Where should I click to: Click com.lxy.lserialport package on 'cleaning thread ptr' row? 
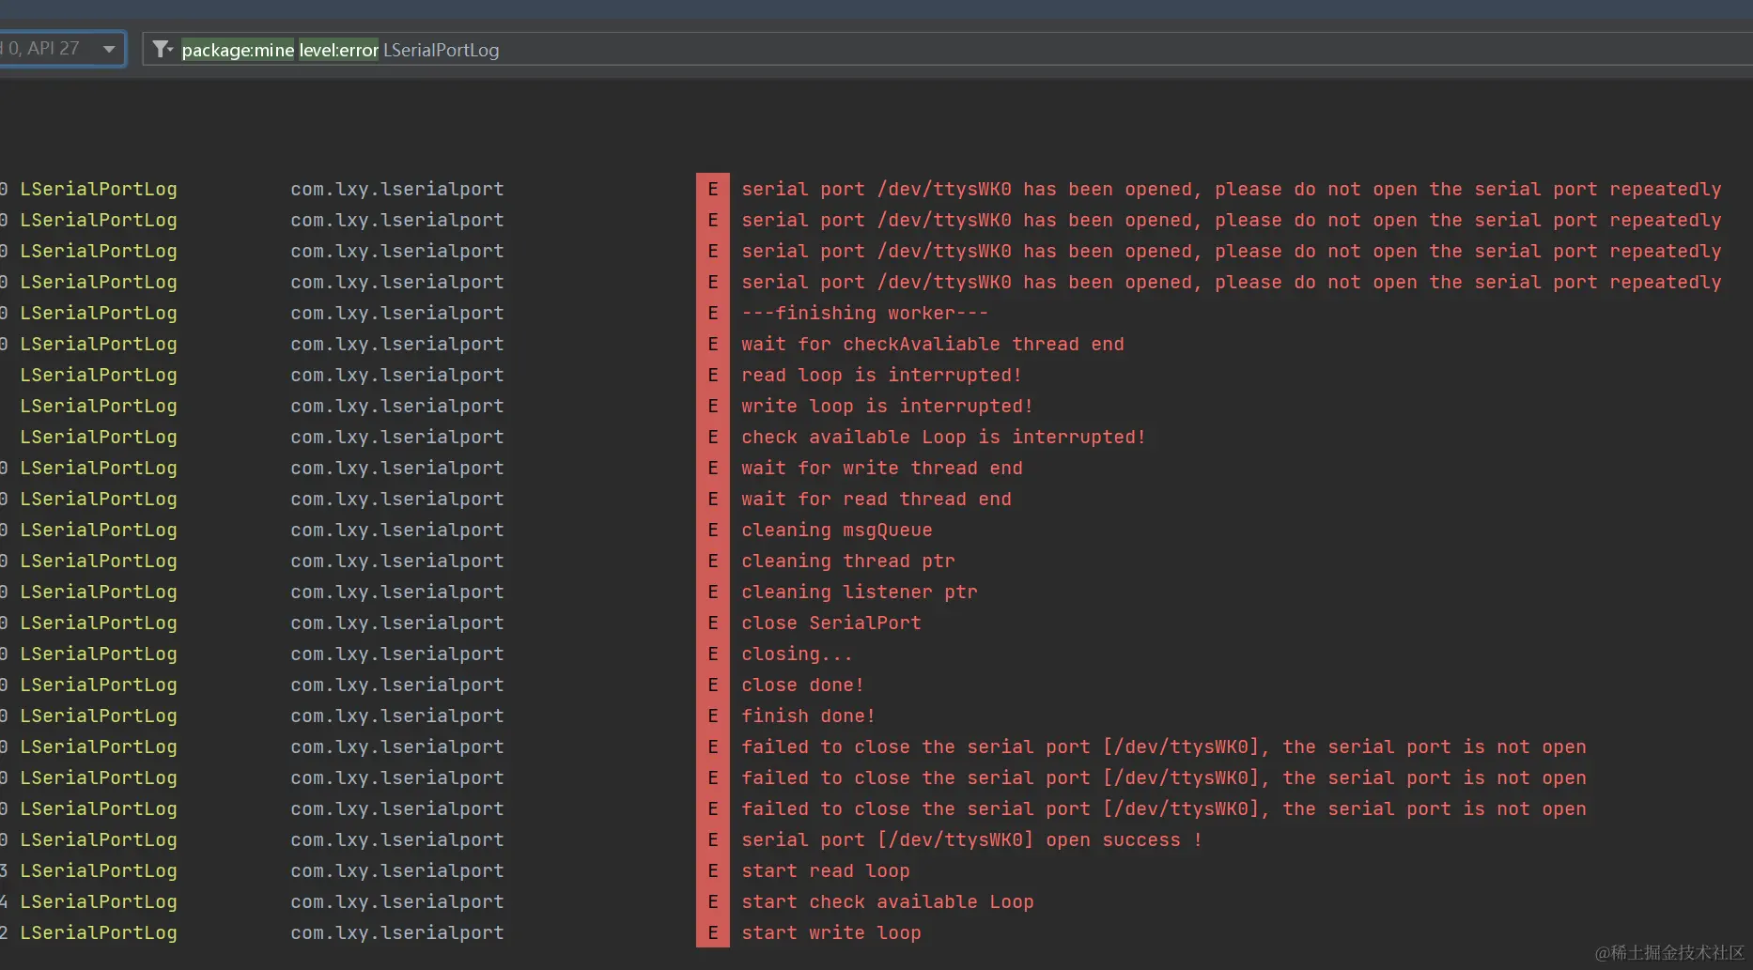point(397,561)
